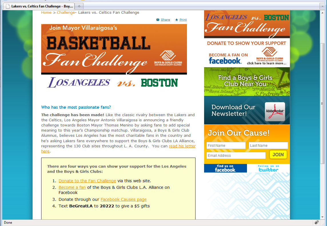Click the Basketball Fan Challenge main banner
The image size is (327, 226).
pyautogui.click(x=114, y=49)
